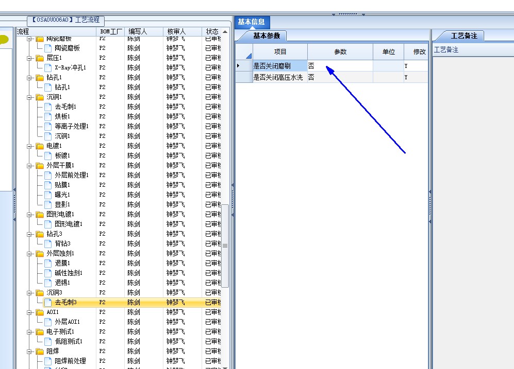The image size is (514, 369).
Task: Click the document icon of 曝光1
Action: pyautogui.click(x=48, y=195)
